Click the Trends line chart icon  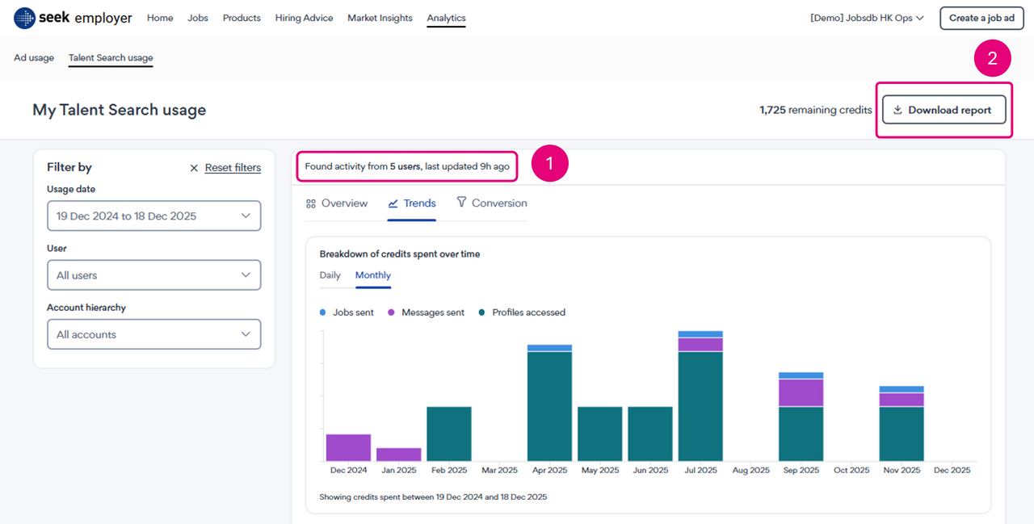pos(393,203)
